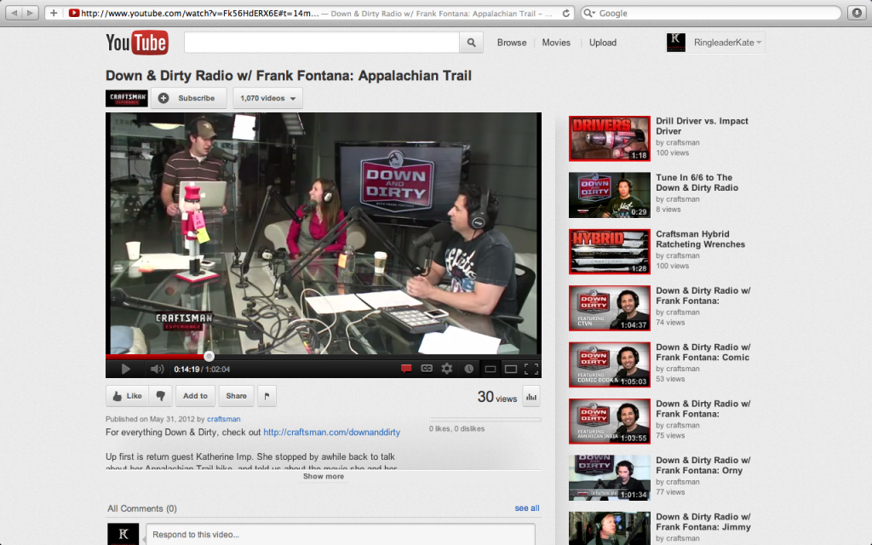
Task: Open Craftsman Hybrid Ratcheting Wrenches thumbnail
Action: [x=610, y=252]
